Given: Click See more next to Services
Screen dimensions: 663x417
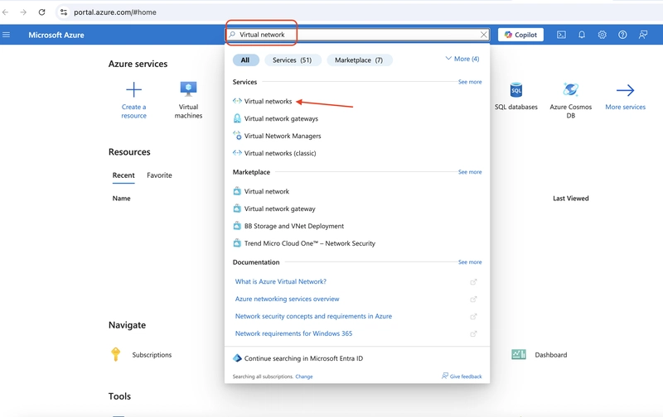Looking at the screenshot, I should 470,82.
